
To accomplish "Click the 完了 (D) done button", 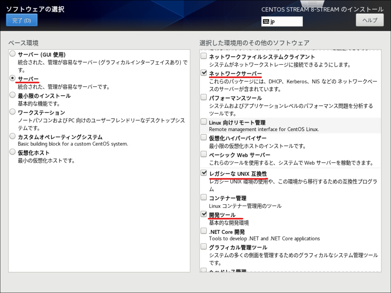I will click(x=22, y=20).
